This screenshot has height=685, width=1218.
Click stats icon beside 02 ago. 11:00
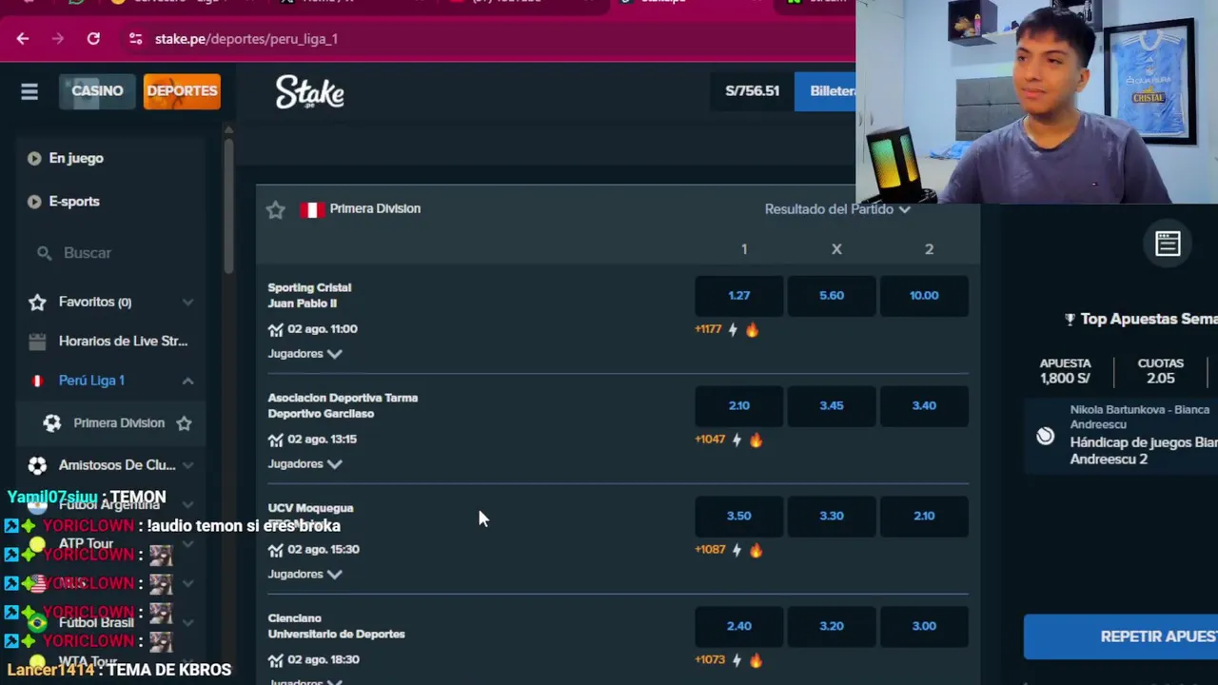tap(276, 329)
